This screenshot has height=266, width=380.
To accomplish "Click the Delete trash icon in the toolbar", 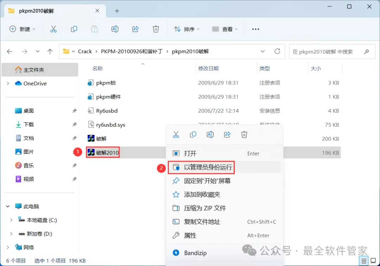I will click(156, 29).
